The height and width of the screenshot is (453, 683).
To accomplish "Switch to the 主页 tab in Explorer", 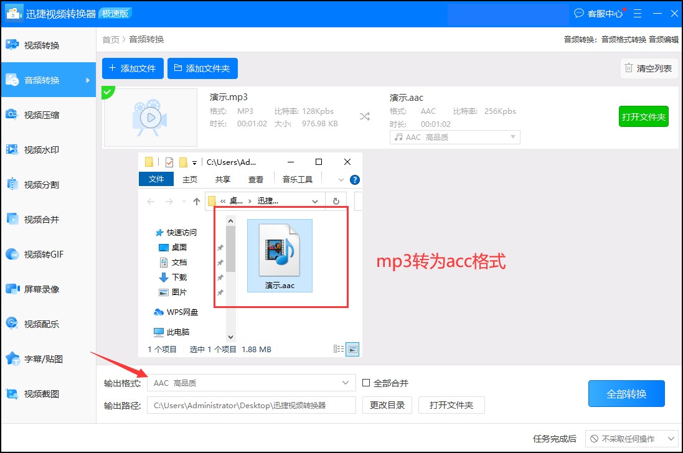I will (x=189, y=179).
